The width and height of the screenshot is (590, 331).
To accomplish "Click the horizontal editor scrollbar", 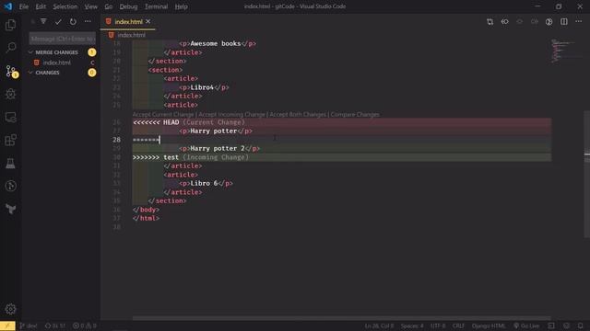I will tap(341, 318).
